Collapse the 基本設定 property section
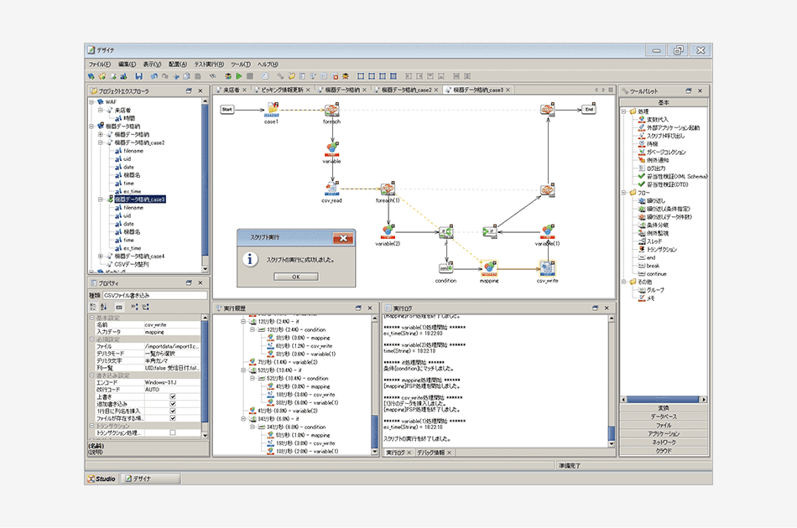The width and height of the screenshot is (797, 528). pyautogui.click(x=91, y=318)
